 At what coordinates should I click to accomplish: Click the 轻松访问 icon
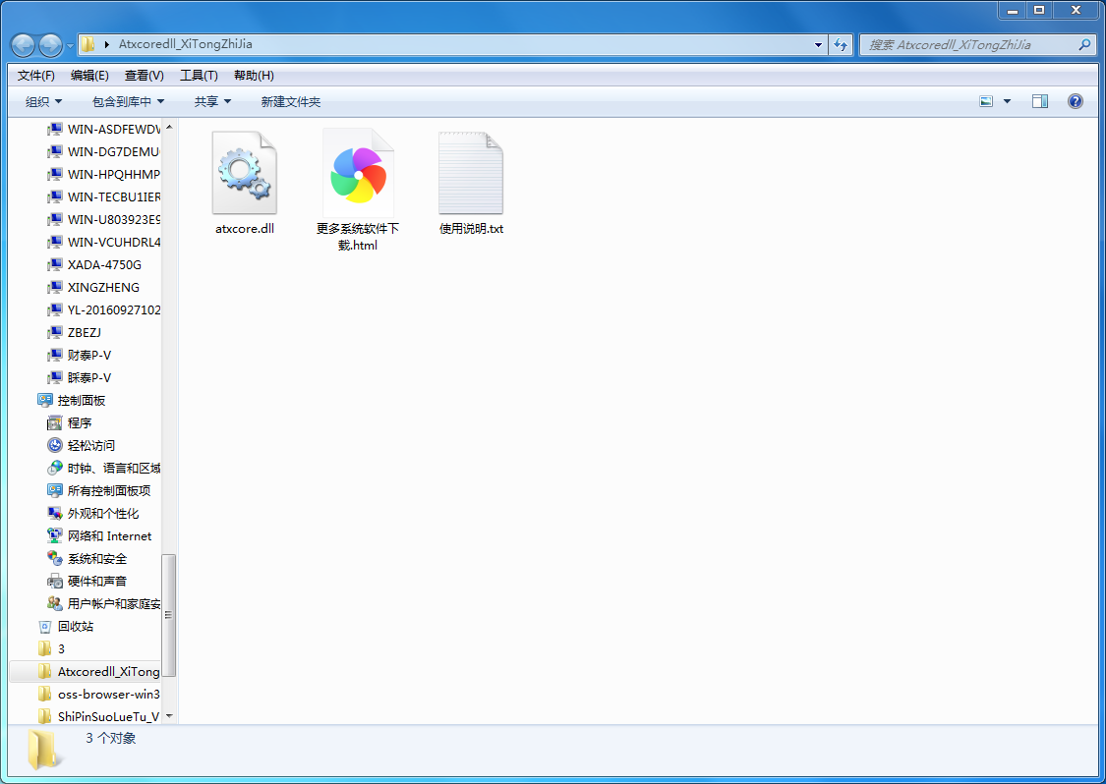[54, 445]
